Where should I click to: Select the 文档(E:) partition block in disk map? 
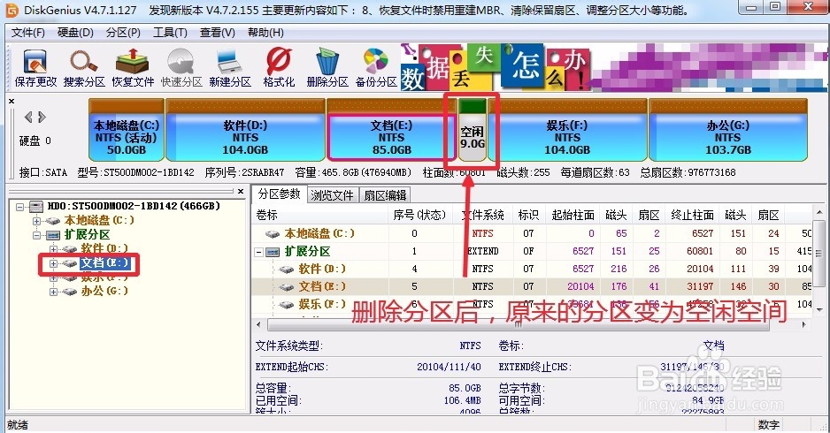point(391,130)
